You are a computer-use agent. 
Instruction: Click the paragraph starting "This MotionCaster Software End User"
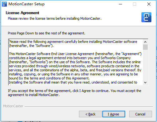[x=75, y=66]
